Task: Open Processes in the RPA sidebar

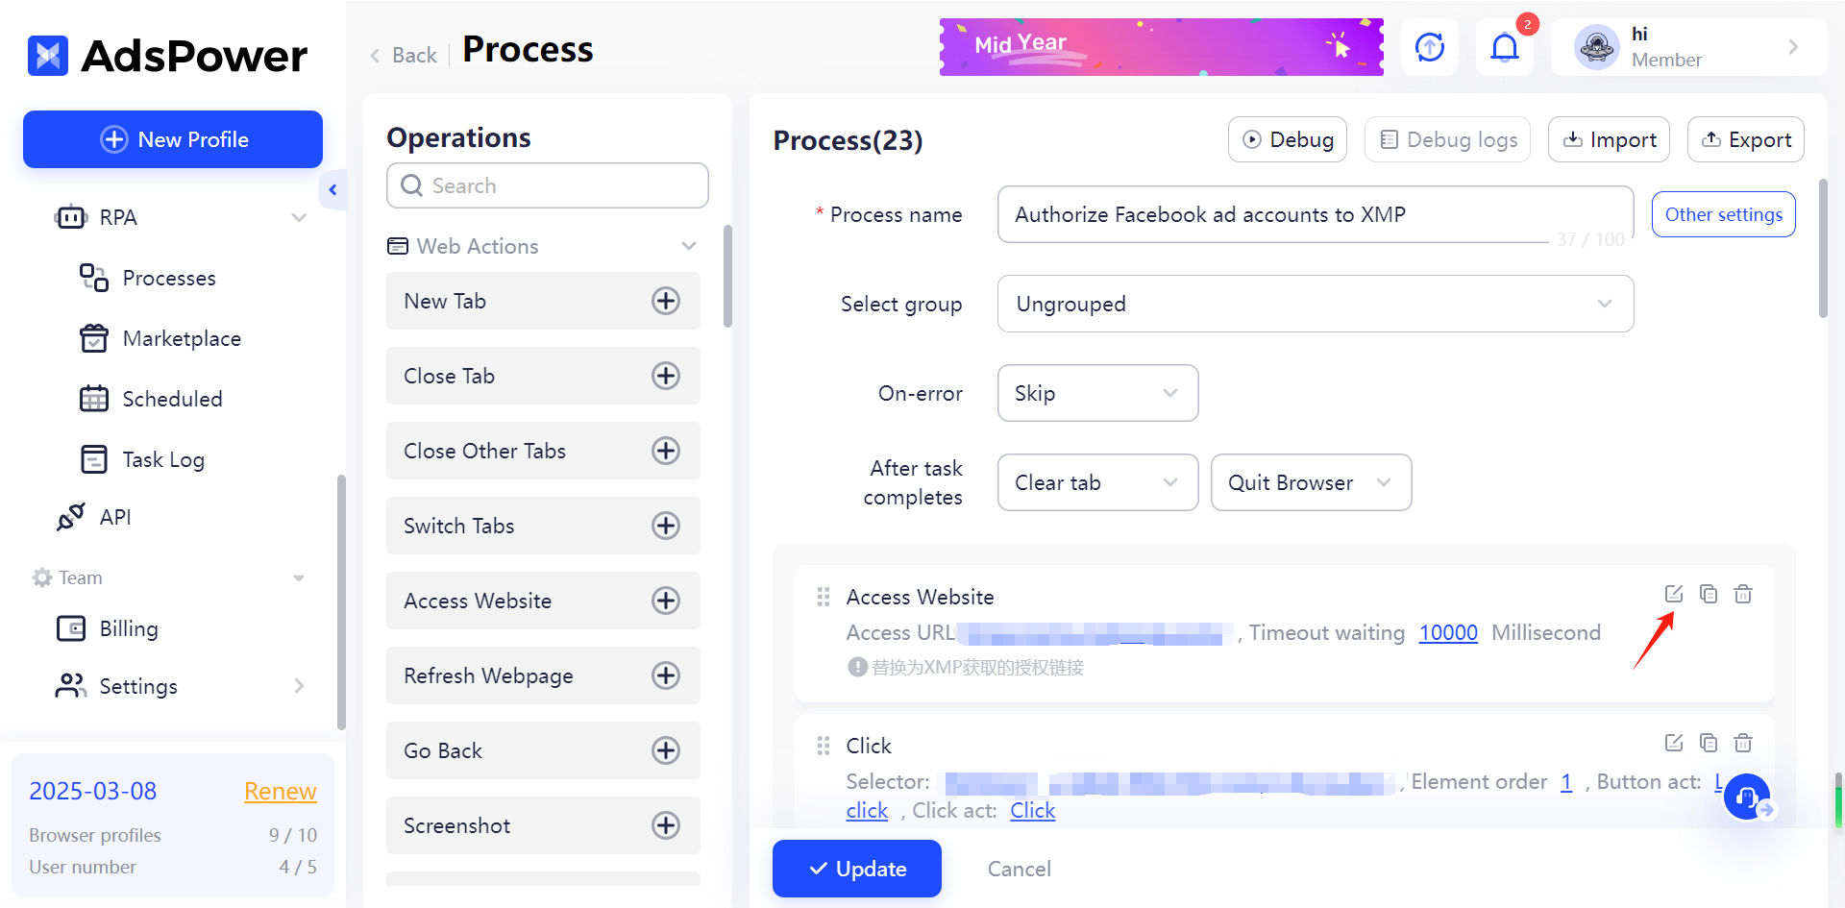Action: click(x=169, y=278)
